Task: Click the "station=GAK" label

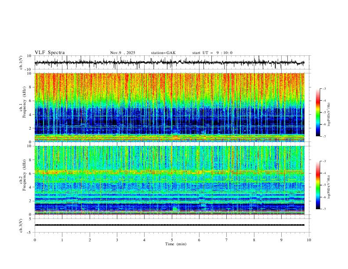Action: [x=163, y=53]
